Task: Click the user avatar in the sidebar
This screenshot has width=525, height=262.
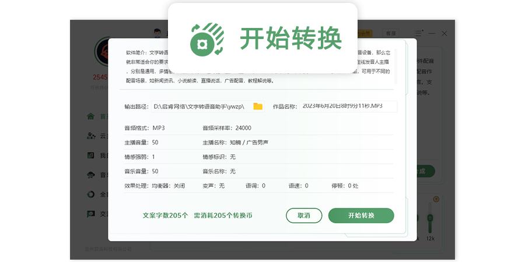Action: tap(101, 52)
